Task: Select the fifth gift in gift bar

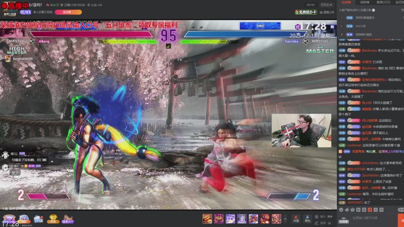Action: pyautogui.click(x=254, y=218)
